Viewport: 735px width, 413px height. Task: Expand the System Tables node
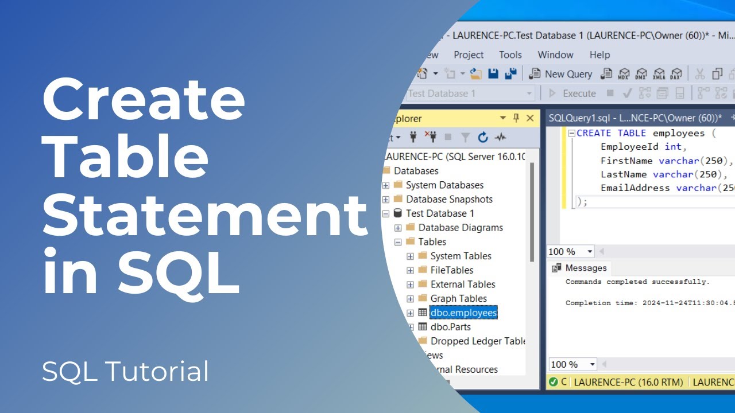click(410, 256)
